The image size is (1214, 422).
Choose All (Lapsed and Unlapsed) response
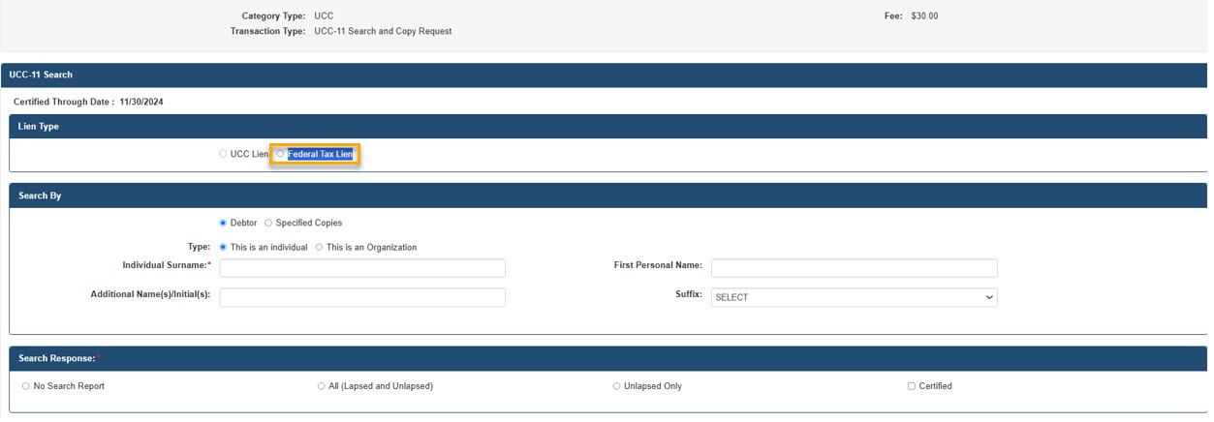point(321,386)
